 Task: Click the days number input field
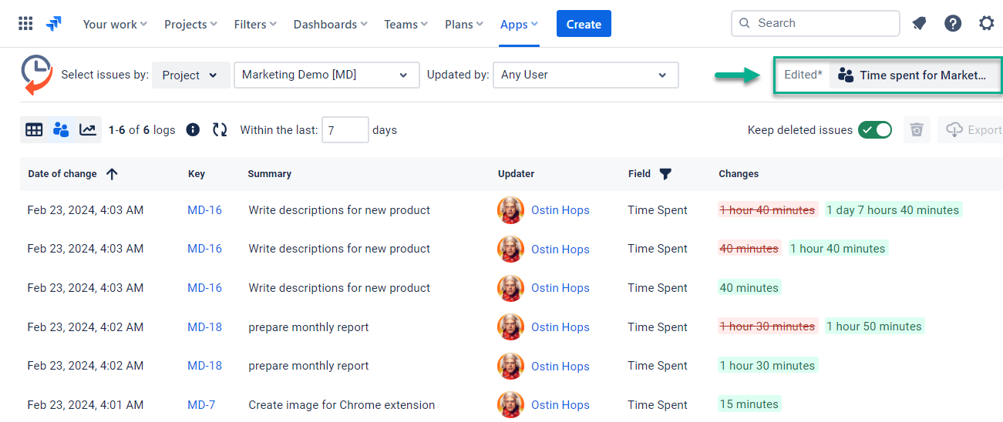point(345,130)
